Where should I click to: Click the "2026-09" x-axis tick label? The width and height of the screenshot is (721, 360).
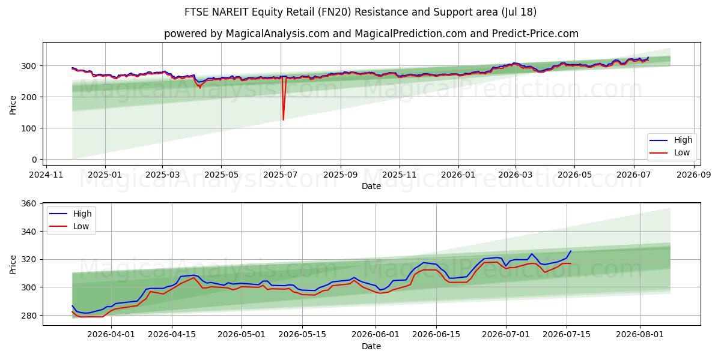click(694, 174)
